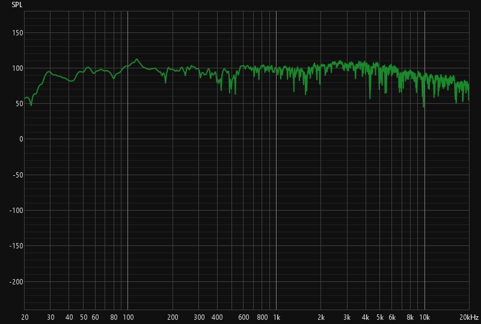Click the 80 label on the frequency axis

coord(114,317)
